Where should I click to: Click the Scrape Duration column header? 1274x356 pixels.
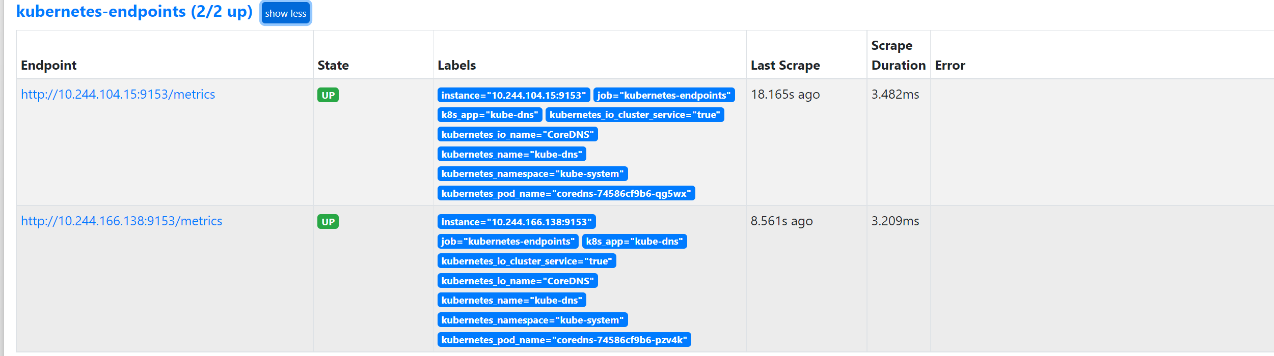point(898,55)
